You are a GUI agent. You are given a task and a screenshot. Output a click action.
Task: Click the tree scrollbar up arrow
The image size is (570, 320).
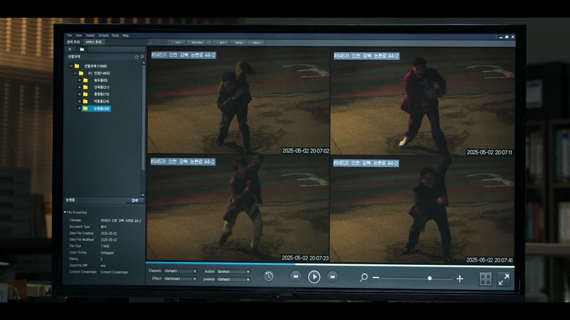point(143,63)
